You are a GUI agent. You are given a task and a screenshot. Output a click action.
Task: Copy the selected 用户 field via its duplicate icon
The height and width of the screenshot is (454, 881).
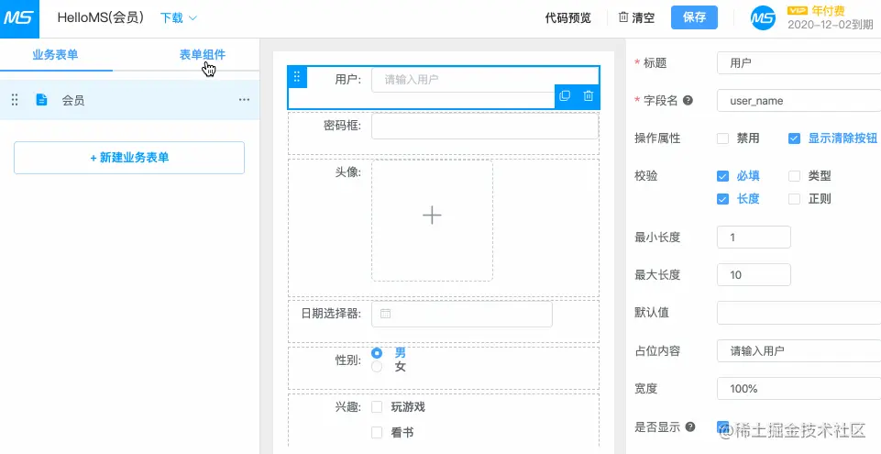click(565, 96)
